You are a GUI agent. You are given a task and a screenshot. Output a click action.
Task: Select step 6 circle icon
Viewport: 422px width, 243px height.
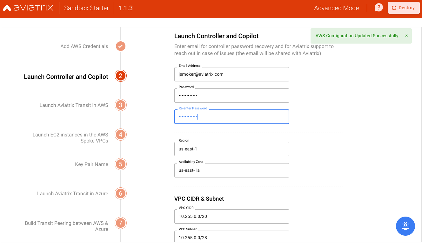click(121, 193)
